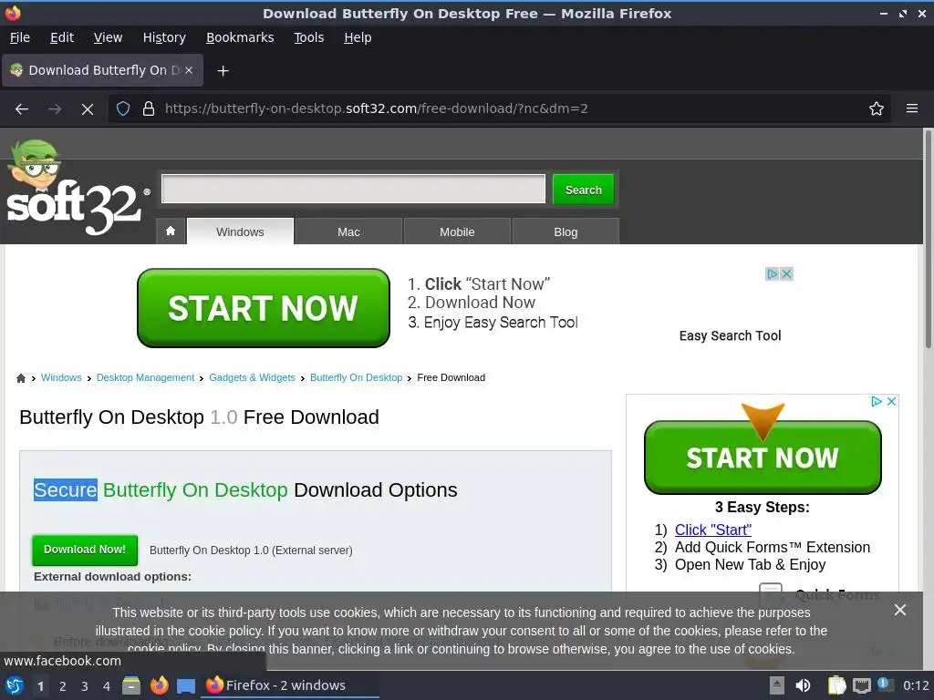Screen dimensions: 934x700
Task: Open the volume control in tray
Action: tap(803, 685)
